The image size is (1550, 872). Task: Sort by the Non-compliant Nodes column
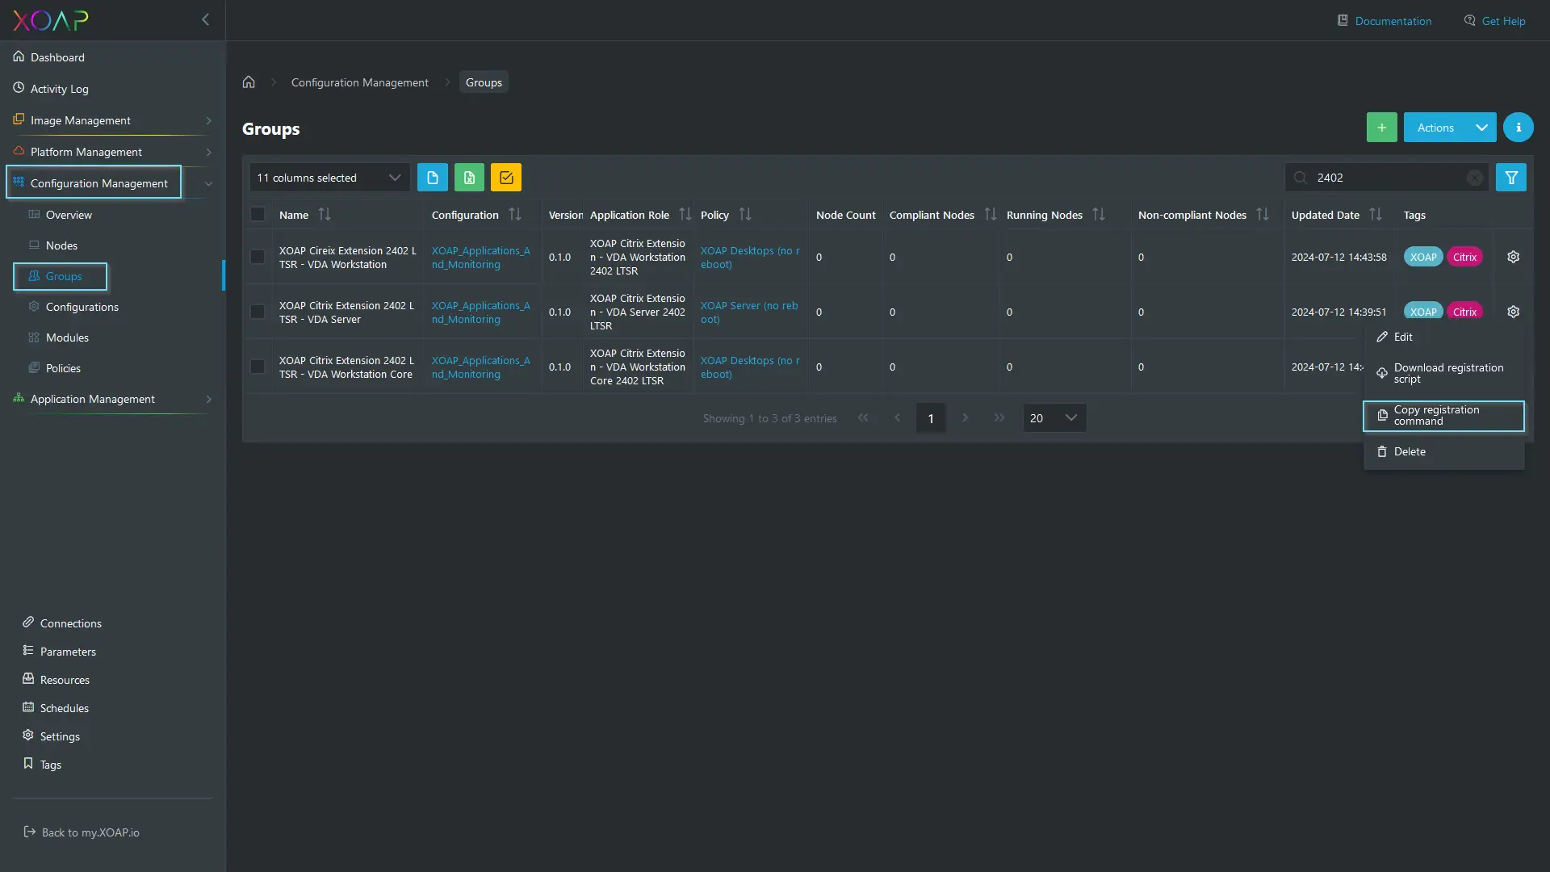[x=1263, y=215]
